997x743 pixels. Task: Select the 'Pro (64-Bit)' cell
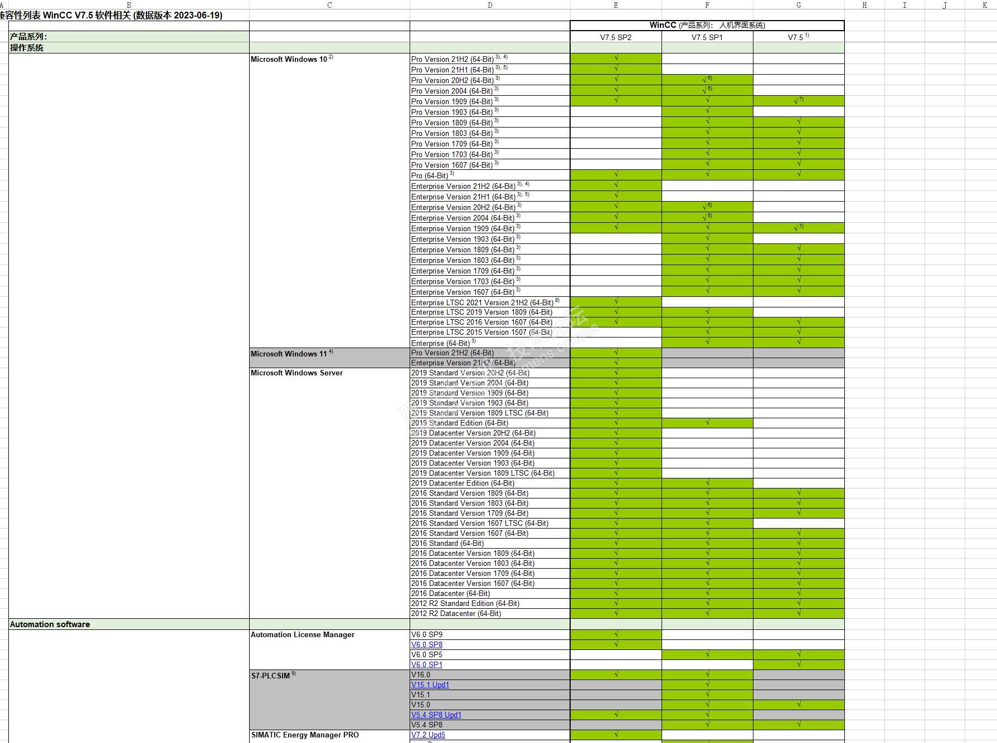click(490, 175)
